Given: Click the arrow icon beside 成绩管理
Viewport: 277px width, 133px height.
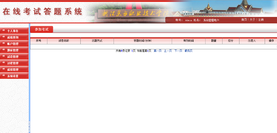Looking at the screenshot, I should pyautogui.click(x=3, y=69).
